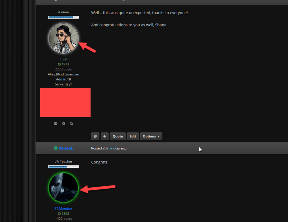This screenshot has width=288, height=222.
Task: Select '2273 posts' count text
Action: click(x=63, y=69)
